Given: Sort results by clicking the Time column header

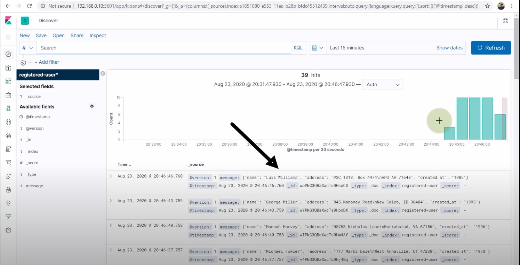Looking at the screenshot, I should 122,164.
